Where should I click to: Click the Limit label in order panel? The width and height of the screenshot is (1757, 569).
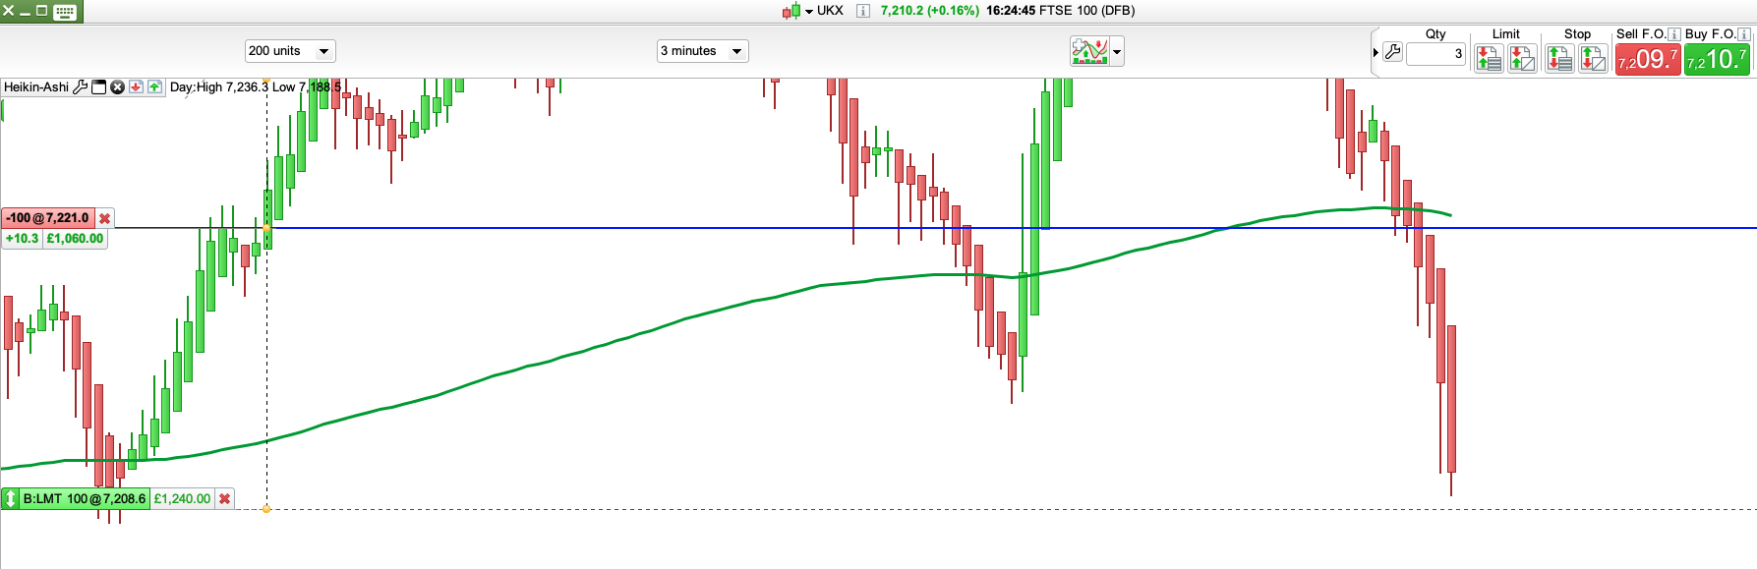pyautogui.click(x=1505, y=34)
